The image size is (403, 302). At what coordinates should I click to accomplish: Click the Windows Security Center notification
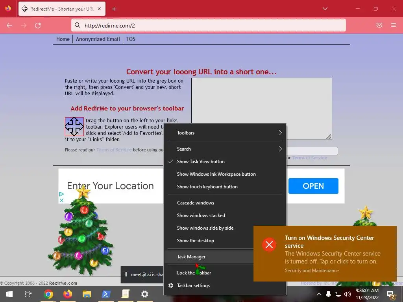[325, 254]
